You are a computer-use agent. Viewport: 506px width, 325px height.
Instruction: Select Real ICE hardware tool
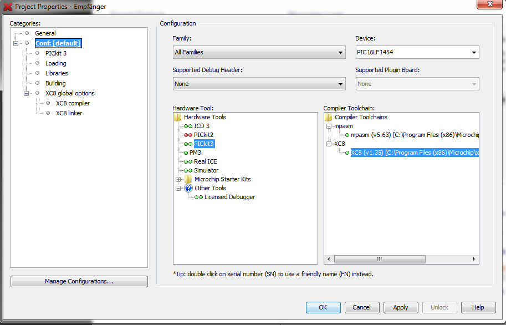pos(205,161)
